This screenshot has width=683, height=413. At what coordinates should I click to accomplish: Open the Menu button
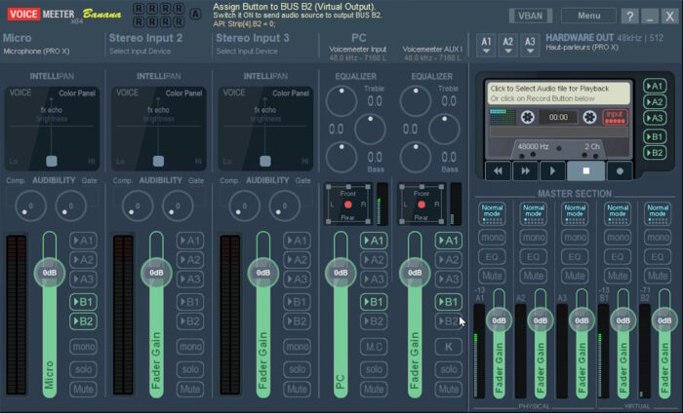tap(588, 16)
